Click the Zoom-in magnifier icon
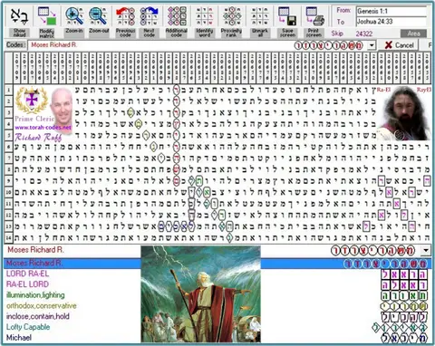This screenshot has width=435, height=346. [74, 16]
